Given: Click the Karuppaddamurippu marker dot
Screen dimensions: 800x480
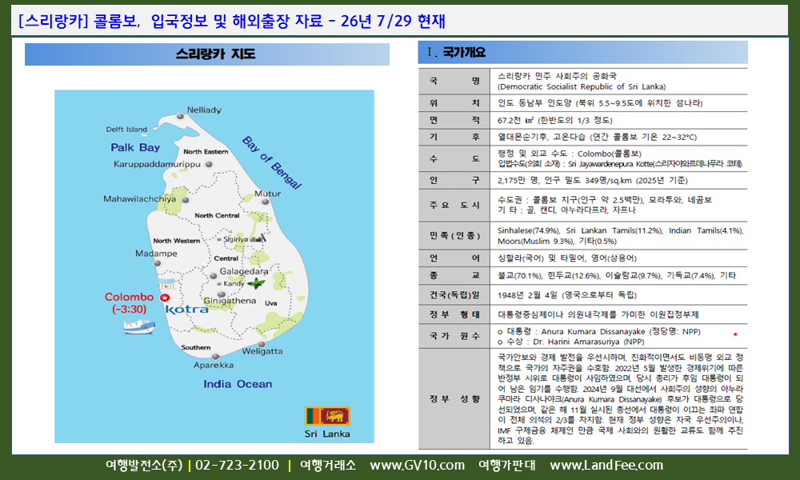Looking at the screenshot, I should [x=208, y=164].
